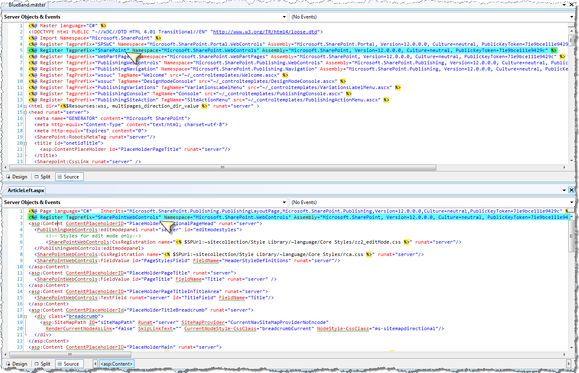Viewport: 579px width, 373px height.
Task: Activate the BlueBand.master document tab
Action: point(27,5)
